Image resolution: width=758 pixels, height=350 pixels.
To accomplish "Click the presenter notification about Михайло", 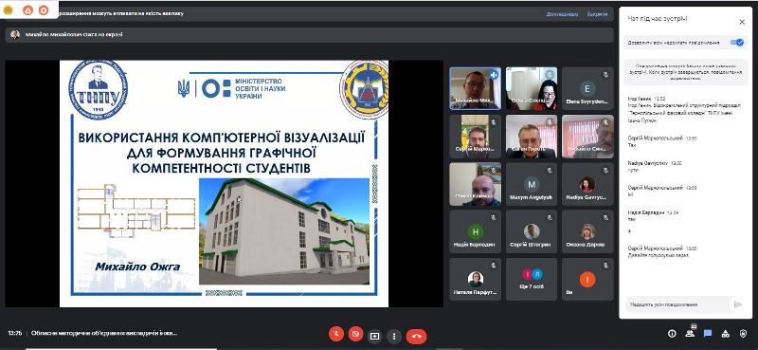I will tap(310, 35).
